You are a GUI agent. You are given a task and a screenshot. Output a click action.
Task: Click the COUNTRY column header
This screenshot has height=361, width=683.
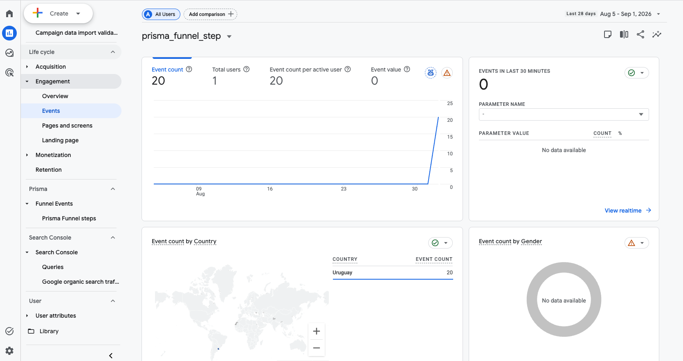pos(345,259)
